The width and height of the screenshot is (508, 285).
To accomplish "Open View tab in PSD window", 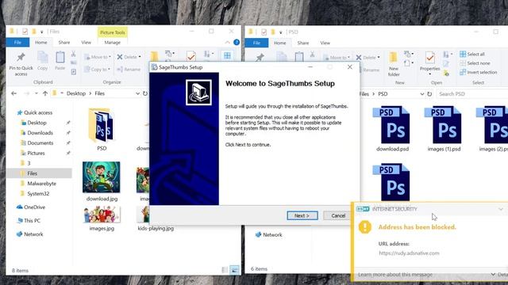I will 325,43.
